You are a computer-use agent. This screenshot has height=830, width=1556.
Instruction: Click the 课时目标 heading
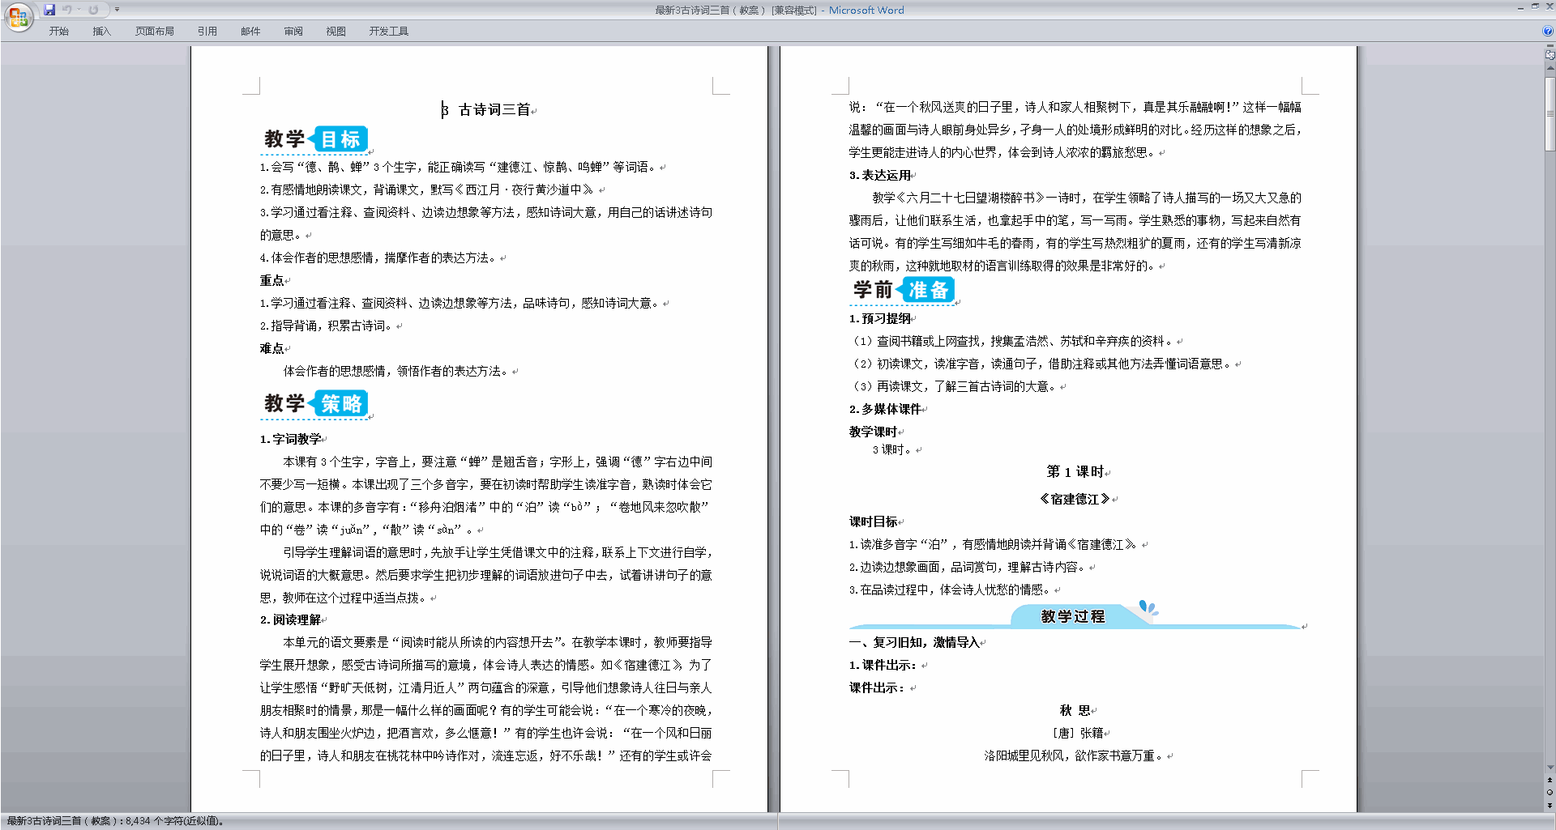(873, 522)
